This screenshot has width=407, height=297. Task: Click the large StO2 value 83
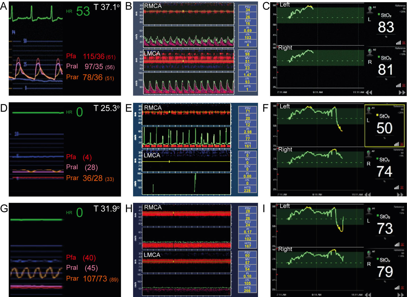(x=386, y=27)
